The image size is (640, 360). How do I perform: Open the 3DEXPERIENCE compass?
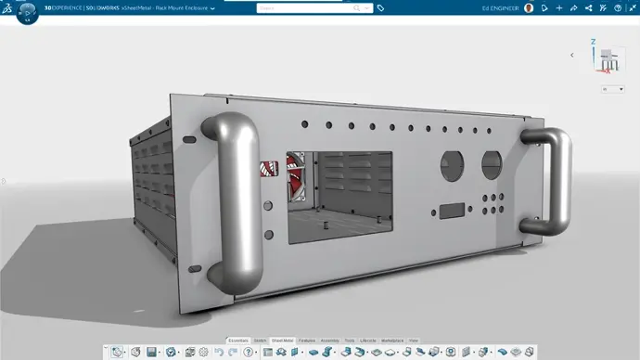click(27, 12)
